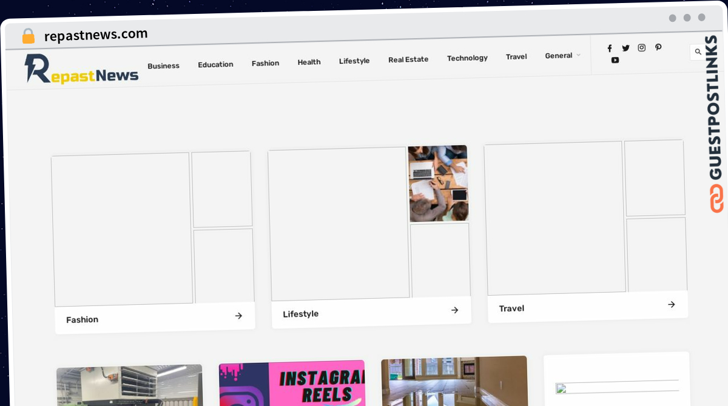Open the Business menu item
Viewport: 728px width, 406px height.
(163, 65)
